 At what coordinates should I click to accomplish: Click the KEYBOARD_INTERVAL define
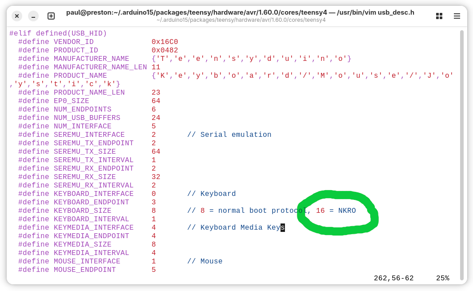coord(74,219)
